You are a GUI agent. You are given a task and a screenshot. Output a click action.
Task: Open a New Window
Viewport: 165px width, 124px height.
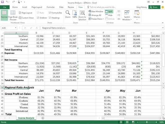pos(96,11)
